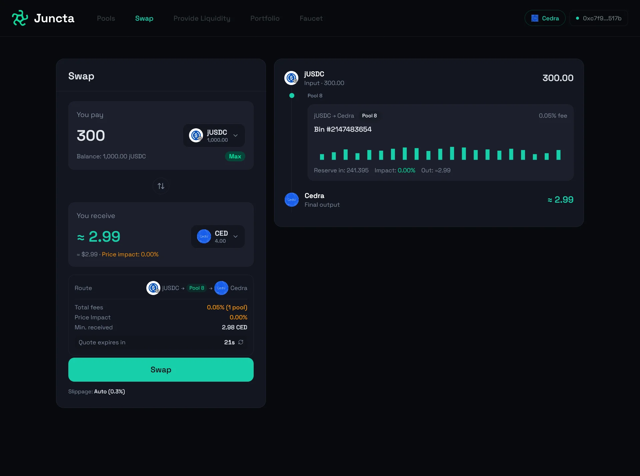Click the liquidity bin bar chart

click(x=440, y=153)
